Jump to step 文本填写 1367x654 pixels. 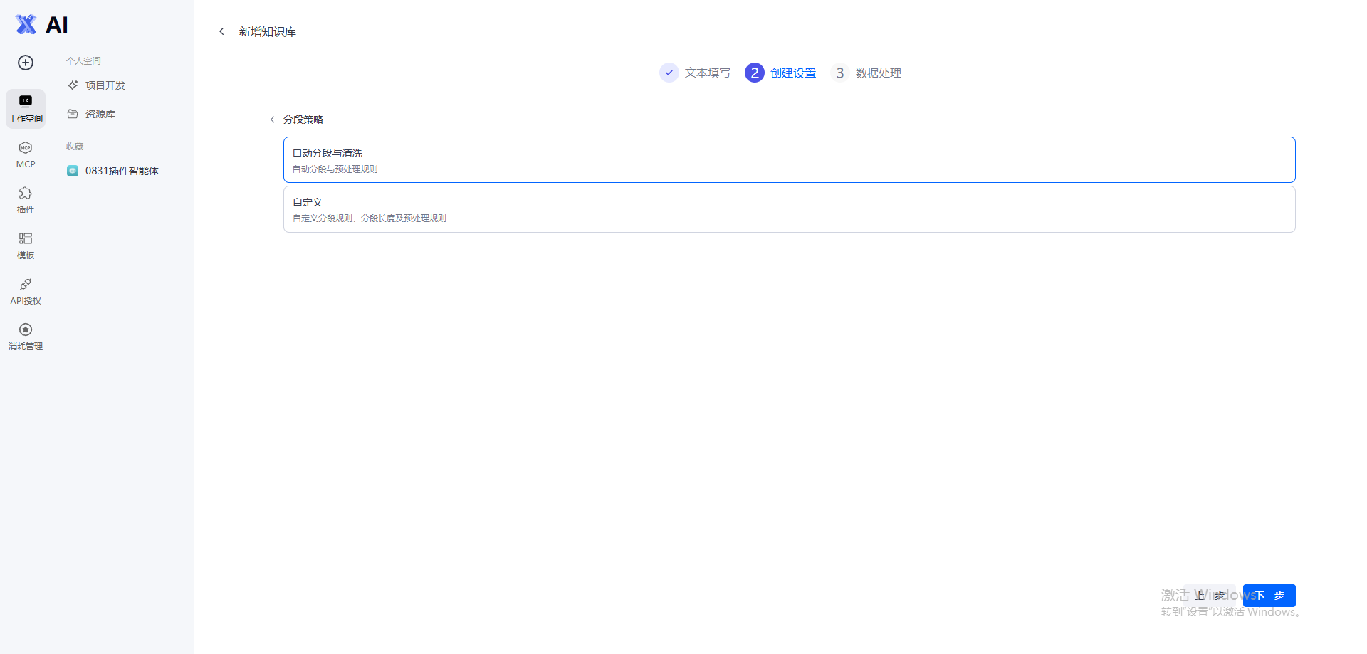695,73
